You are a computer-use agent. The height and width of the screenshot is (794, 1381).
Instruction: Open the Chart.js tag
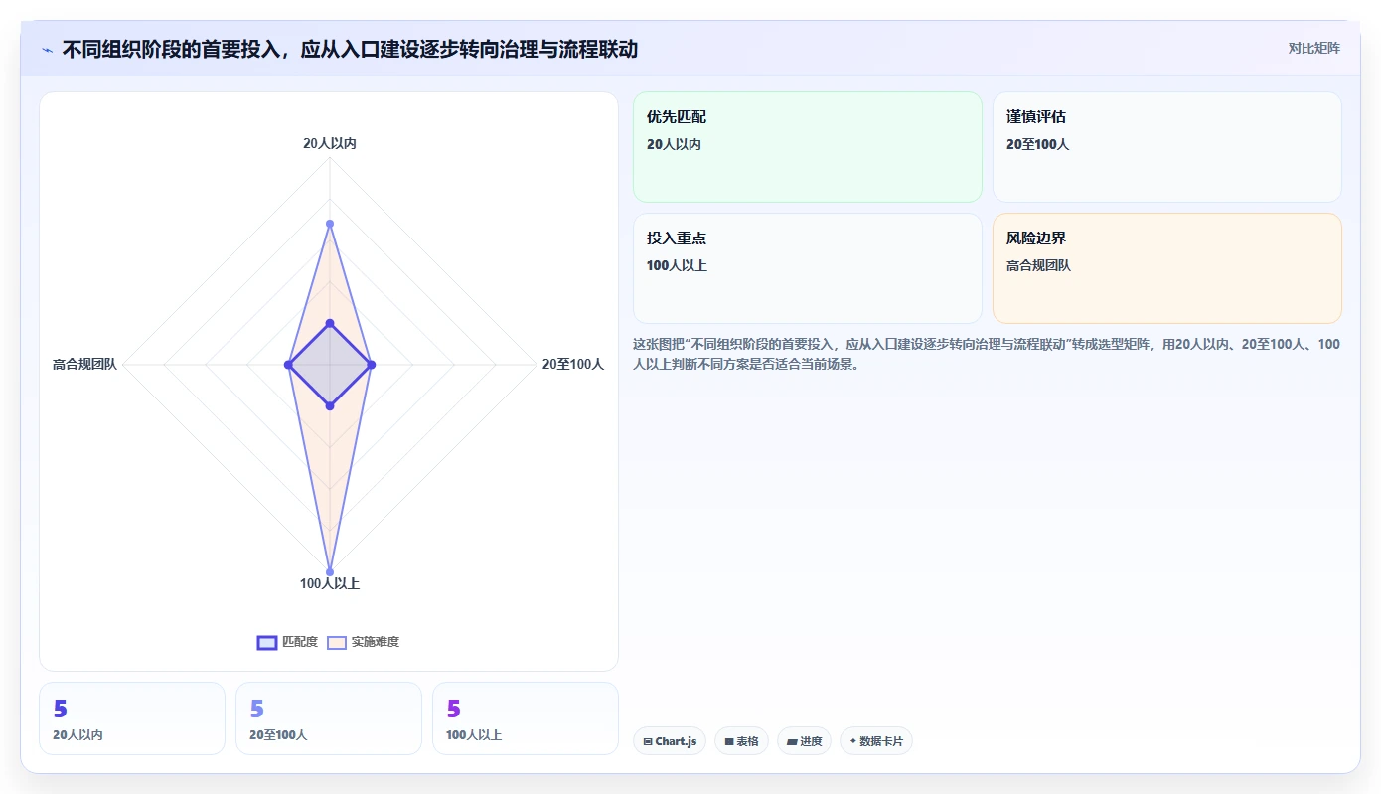(670, 741)
